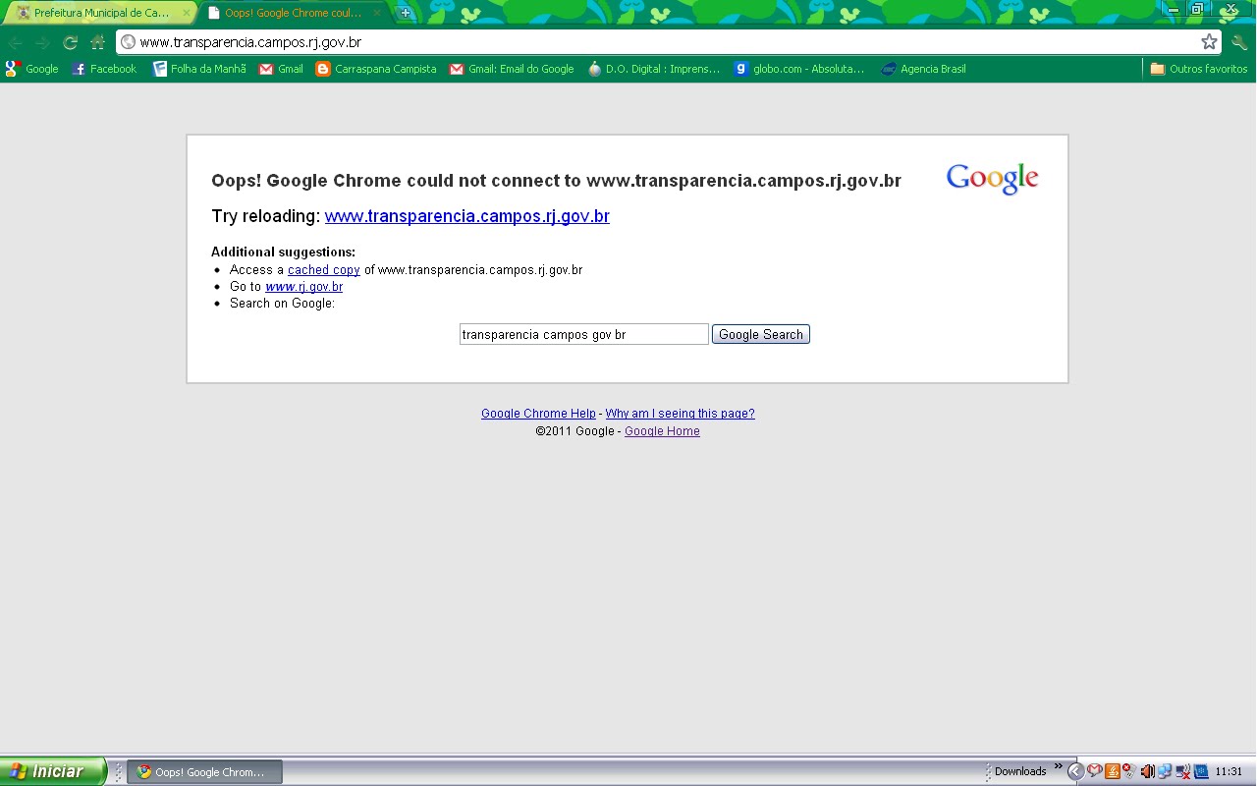Click the address bar globe icon
The image size is (1257, 786).
tap(128, 42)
